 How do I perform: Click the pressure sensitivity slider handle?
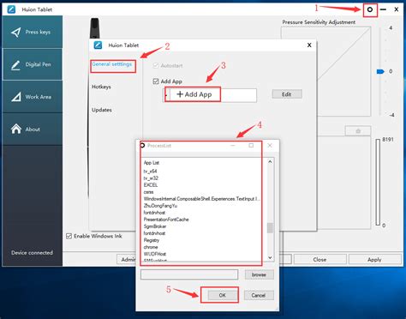click(380, 71)
